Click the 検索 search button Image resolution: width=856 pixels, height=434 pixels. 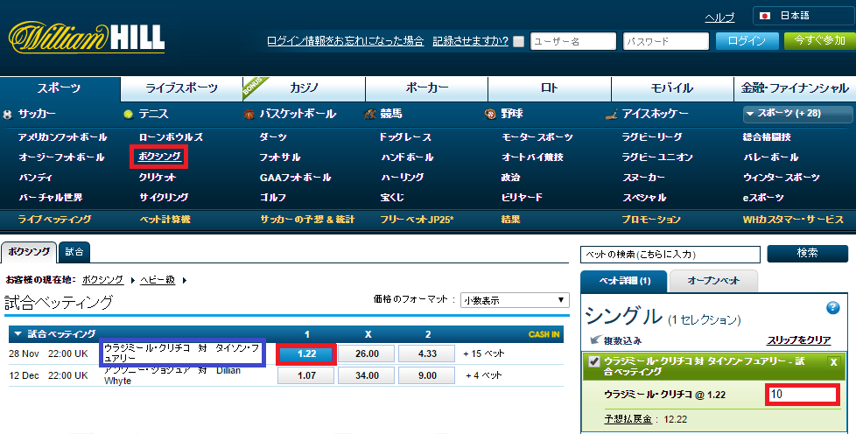pyautogui.click(x=807, y=253)
